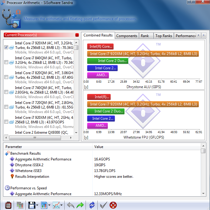Click the Dhrystone ALU (GIPS) axis label

(144, 87)
